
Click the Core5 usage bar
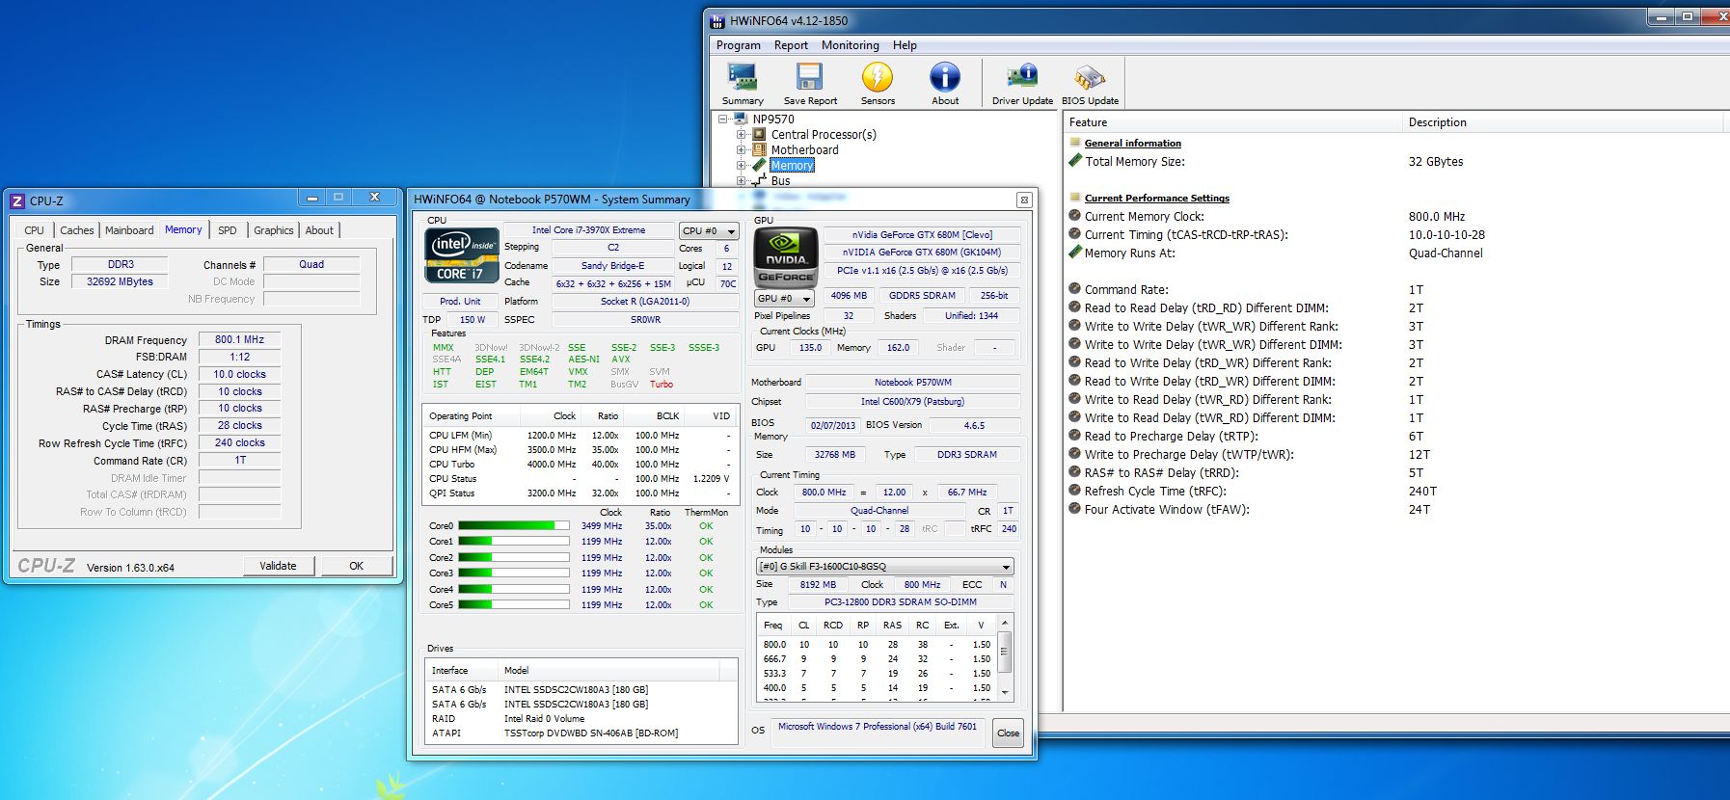514,605
